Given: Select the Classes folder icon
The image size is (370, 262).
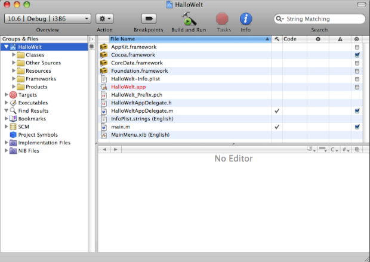Looking at the screenshot, I should click(x=20, y=55).
